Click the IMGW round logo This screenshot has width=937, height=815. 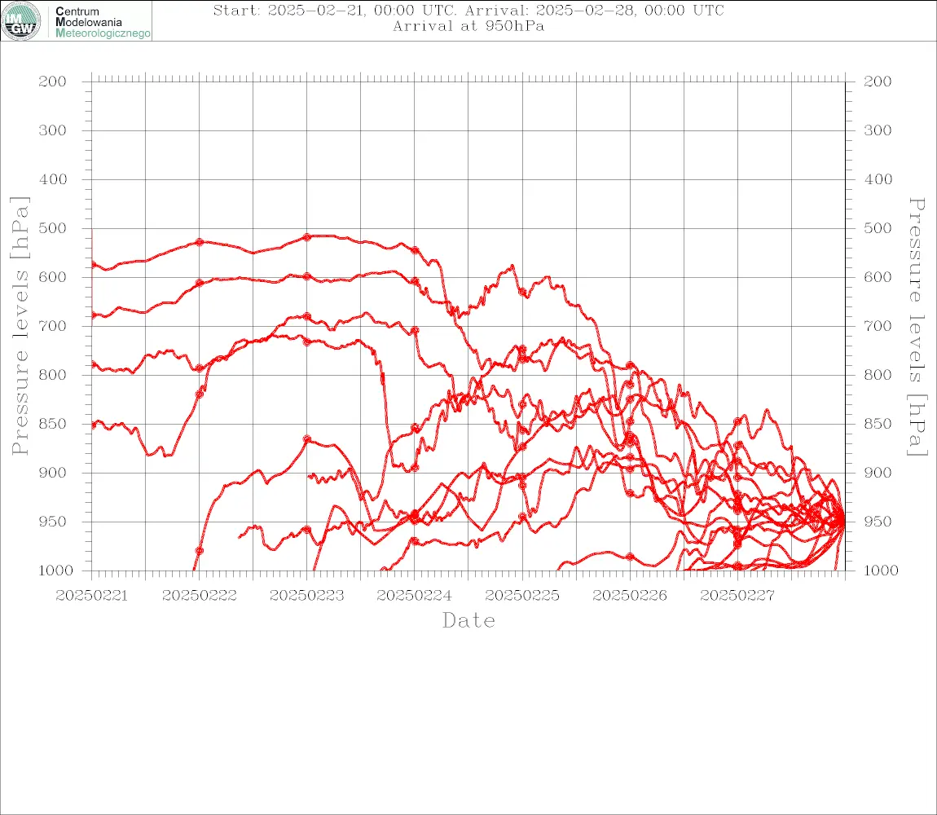point(21,21)
